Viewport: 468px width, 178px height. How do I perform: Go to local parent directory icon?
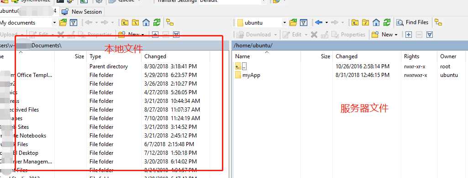(x=125, y=22)
